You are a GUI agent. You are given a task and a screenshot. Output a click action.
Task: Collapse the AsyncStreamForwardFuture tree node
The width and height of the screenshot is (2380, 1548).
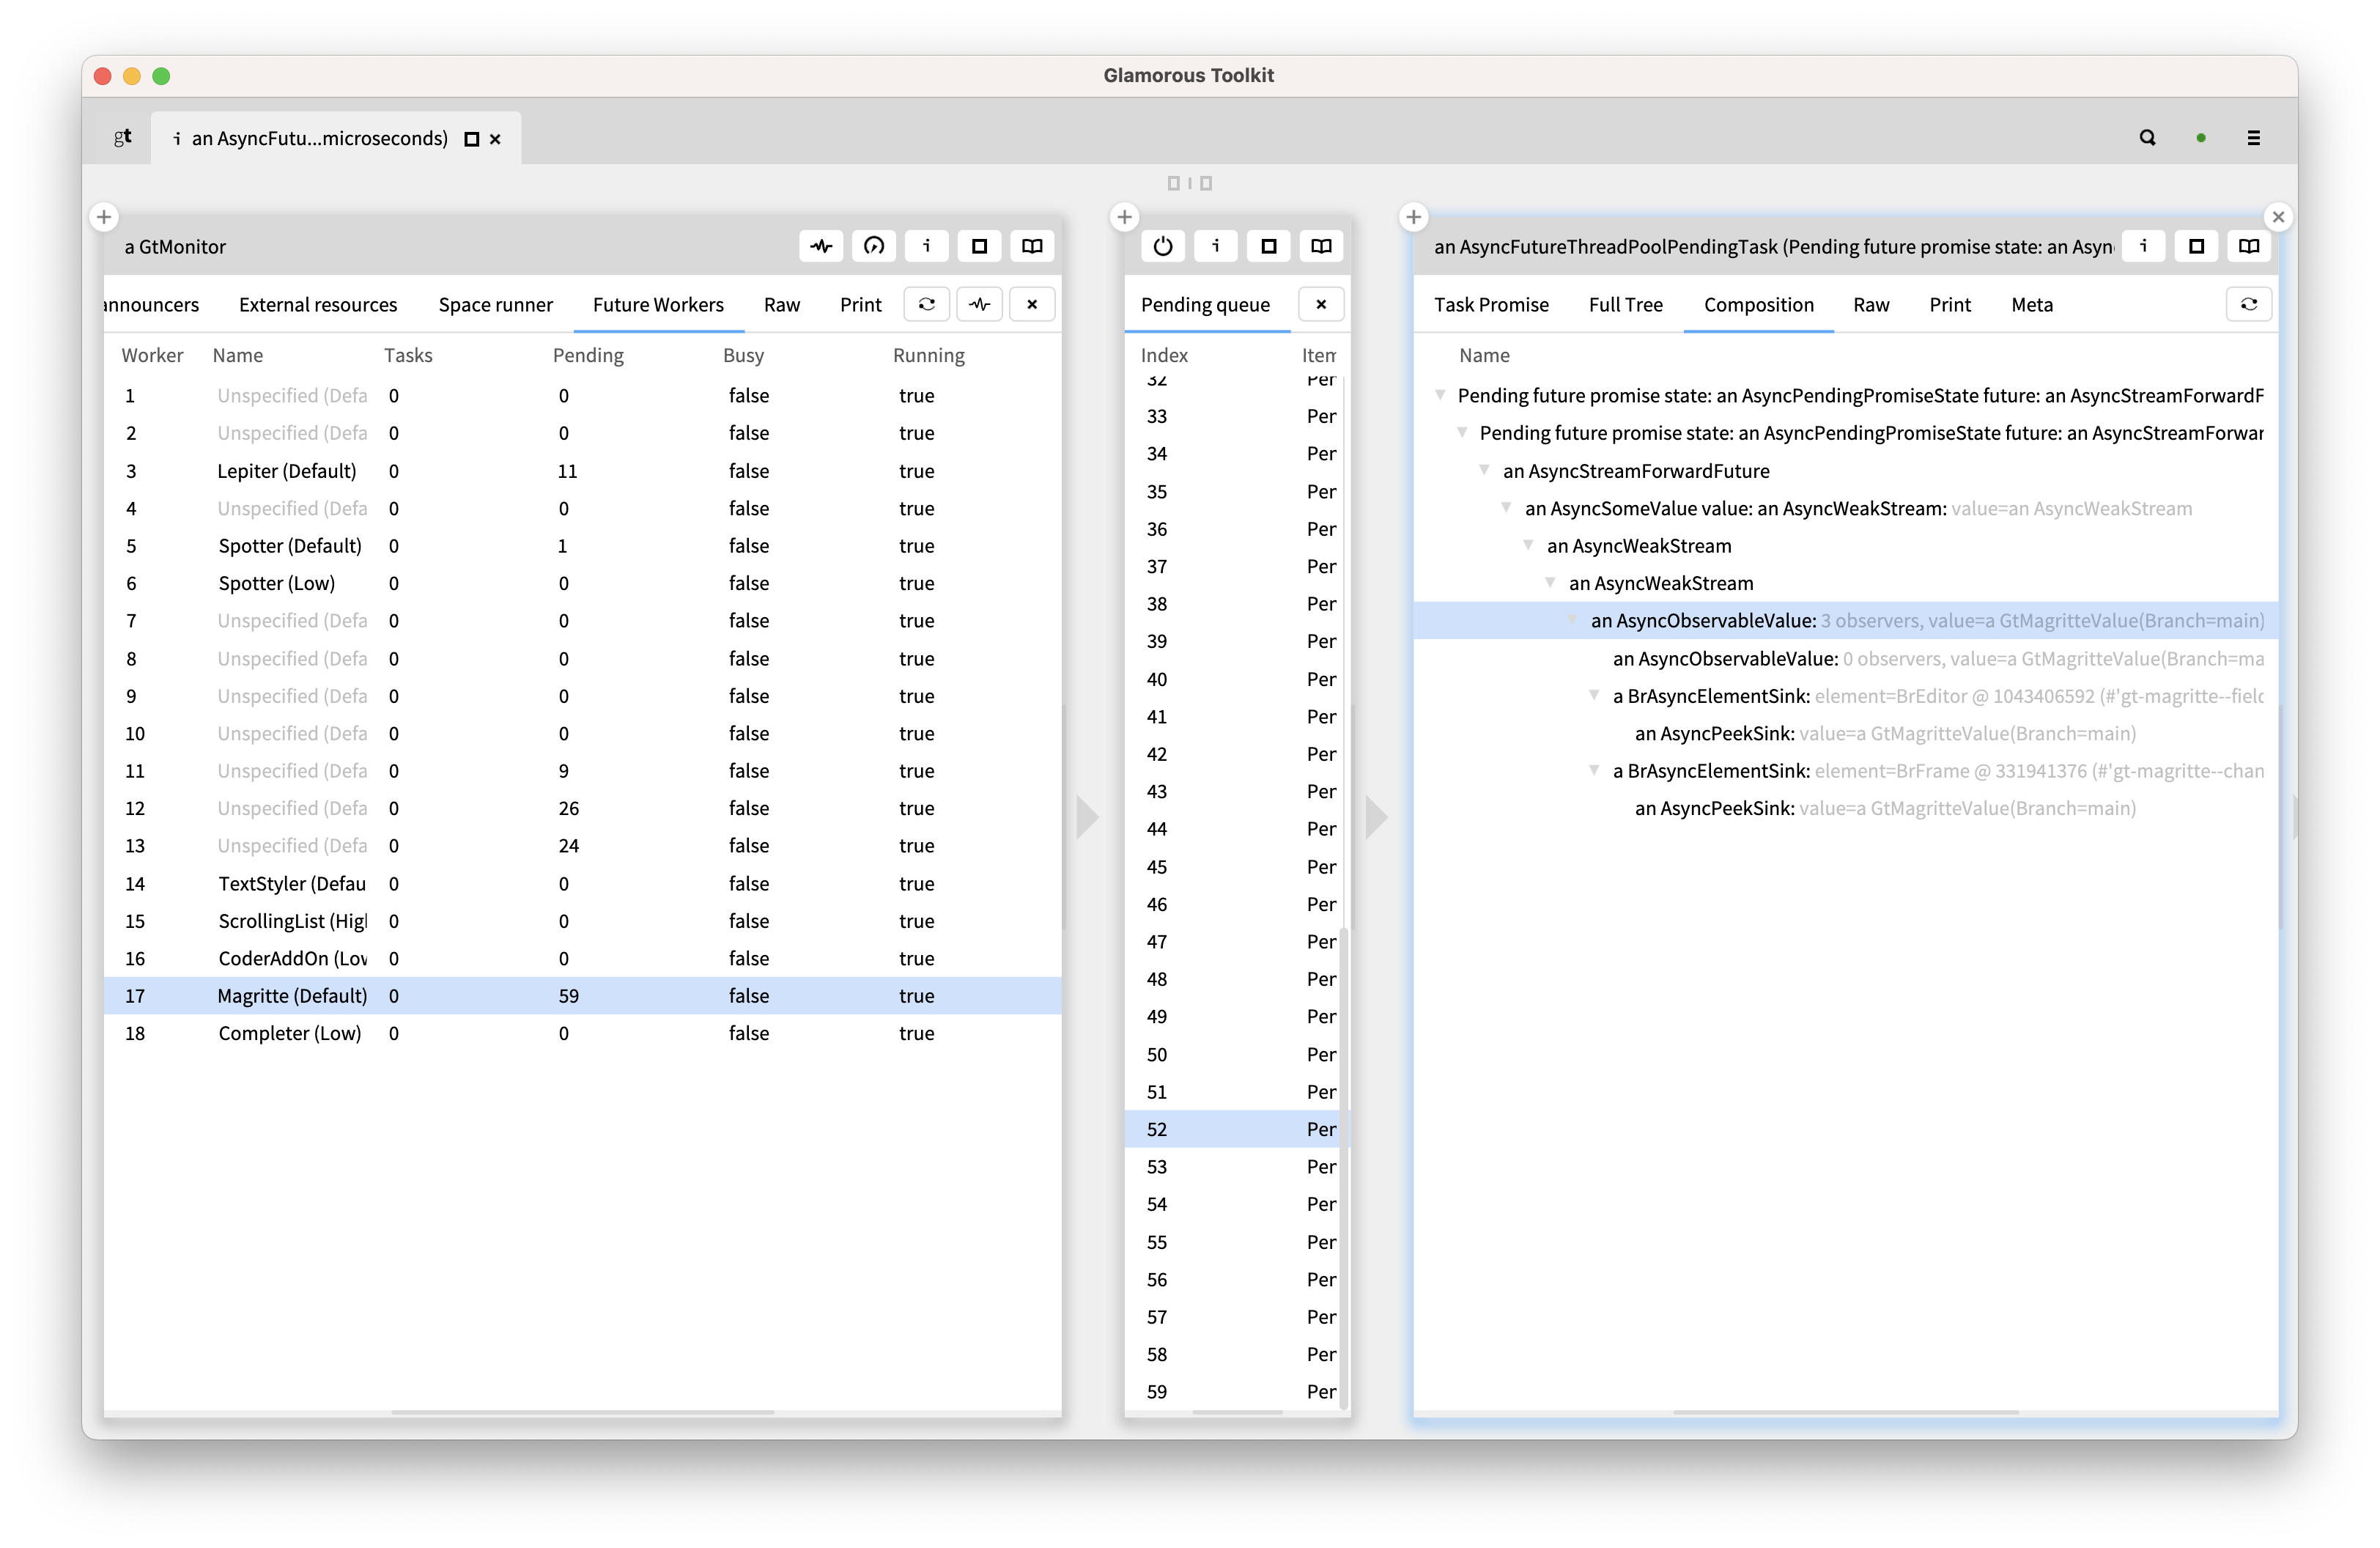[x=1484, y=470]
